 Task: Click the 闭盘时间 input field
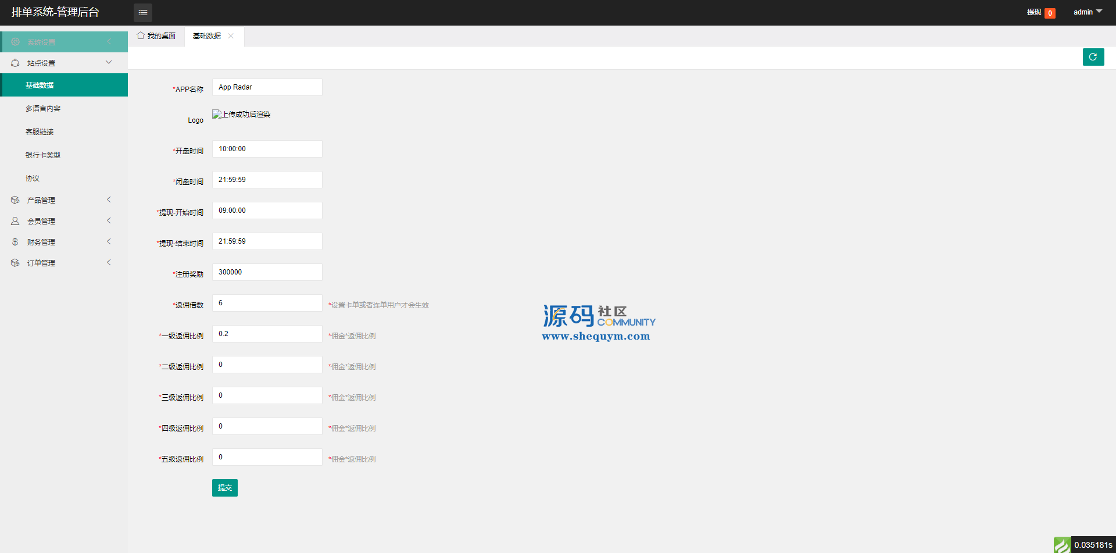click(x=267, y=180)
